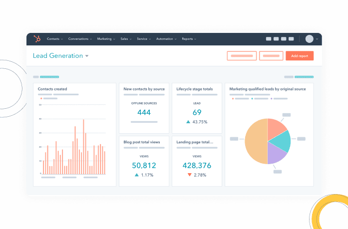Click the 444 offline sources value
Viewport: 348px width, 229px height.
(x=144, y=112)
